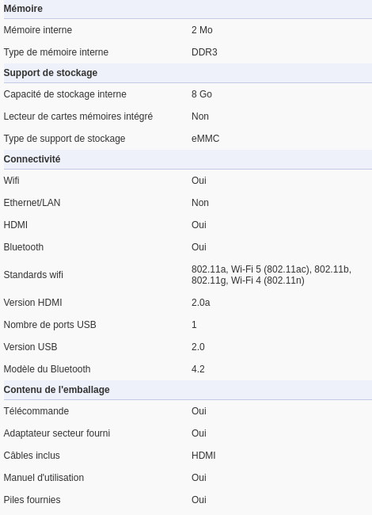Viewport: 372px width, 515px height.
Task: Click the Nombre de ports USB label
Action: (50, 325)
